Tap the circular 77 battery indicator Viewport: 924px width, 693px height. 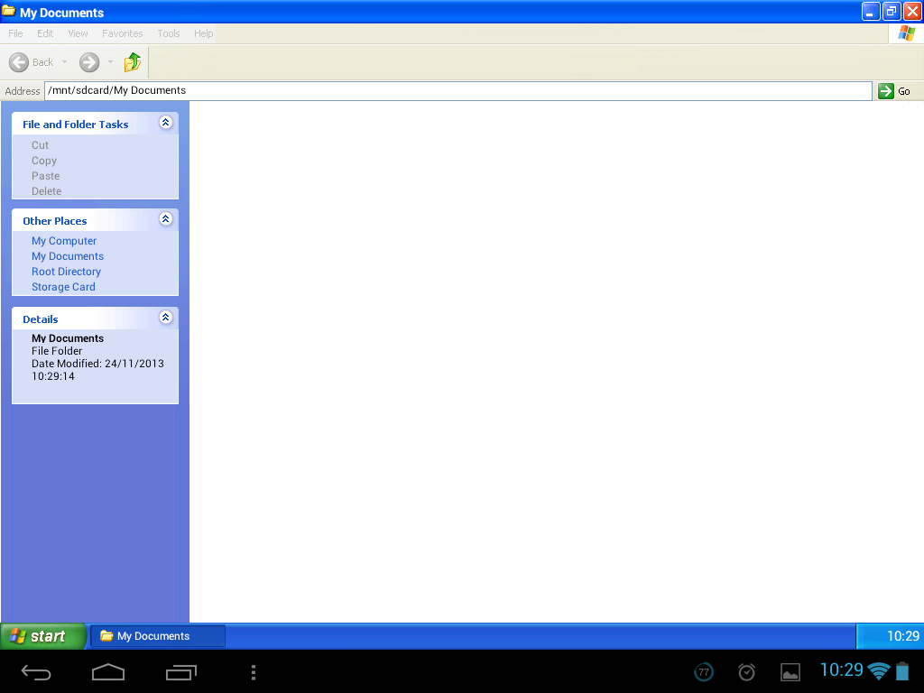(704, 671)
